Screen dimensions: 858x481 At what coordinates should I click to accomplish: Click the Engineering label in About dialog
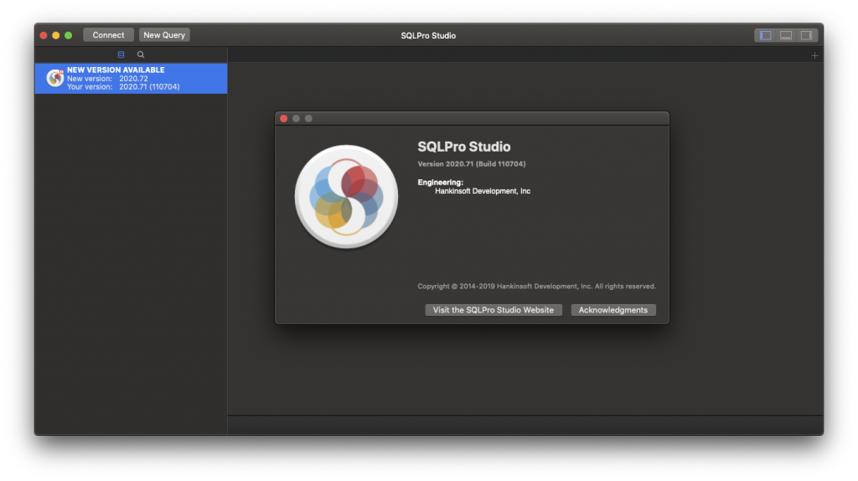(x=440, y=182)
